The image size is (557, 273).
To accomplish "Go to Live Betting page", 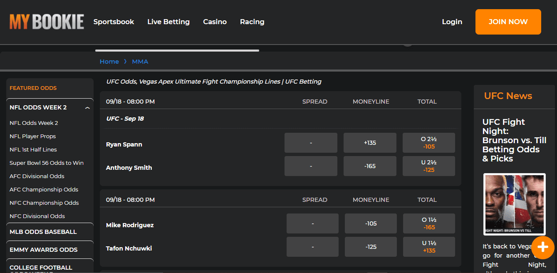I will [x=168, y=22].
